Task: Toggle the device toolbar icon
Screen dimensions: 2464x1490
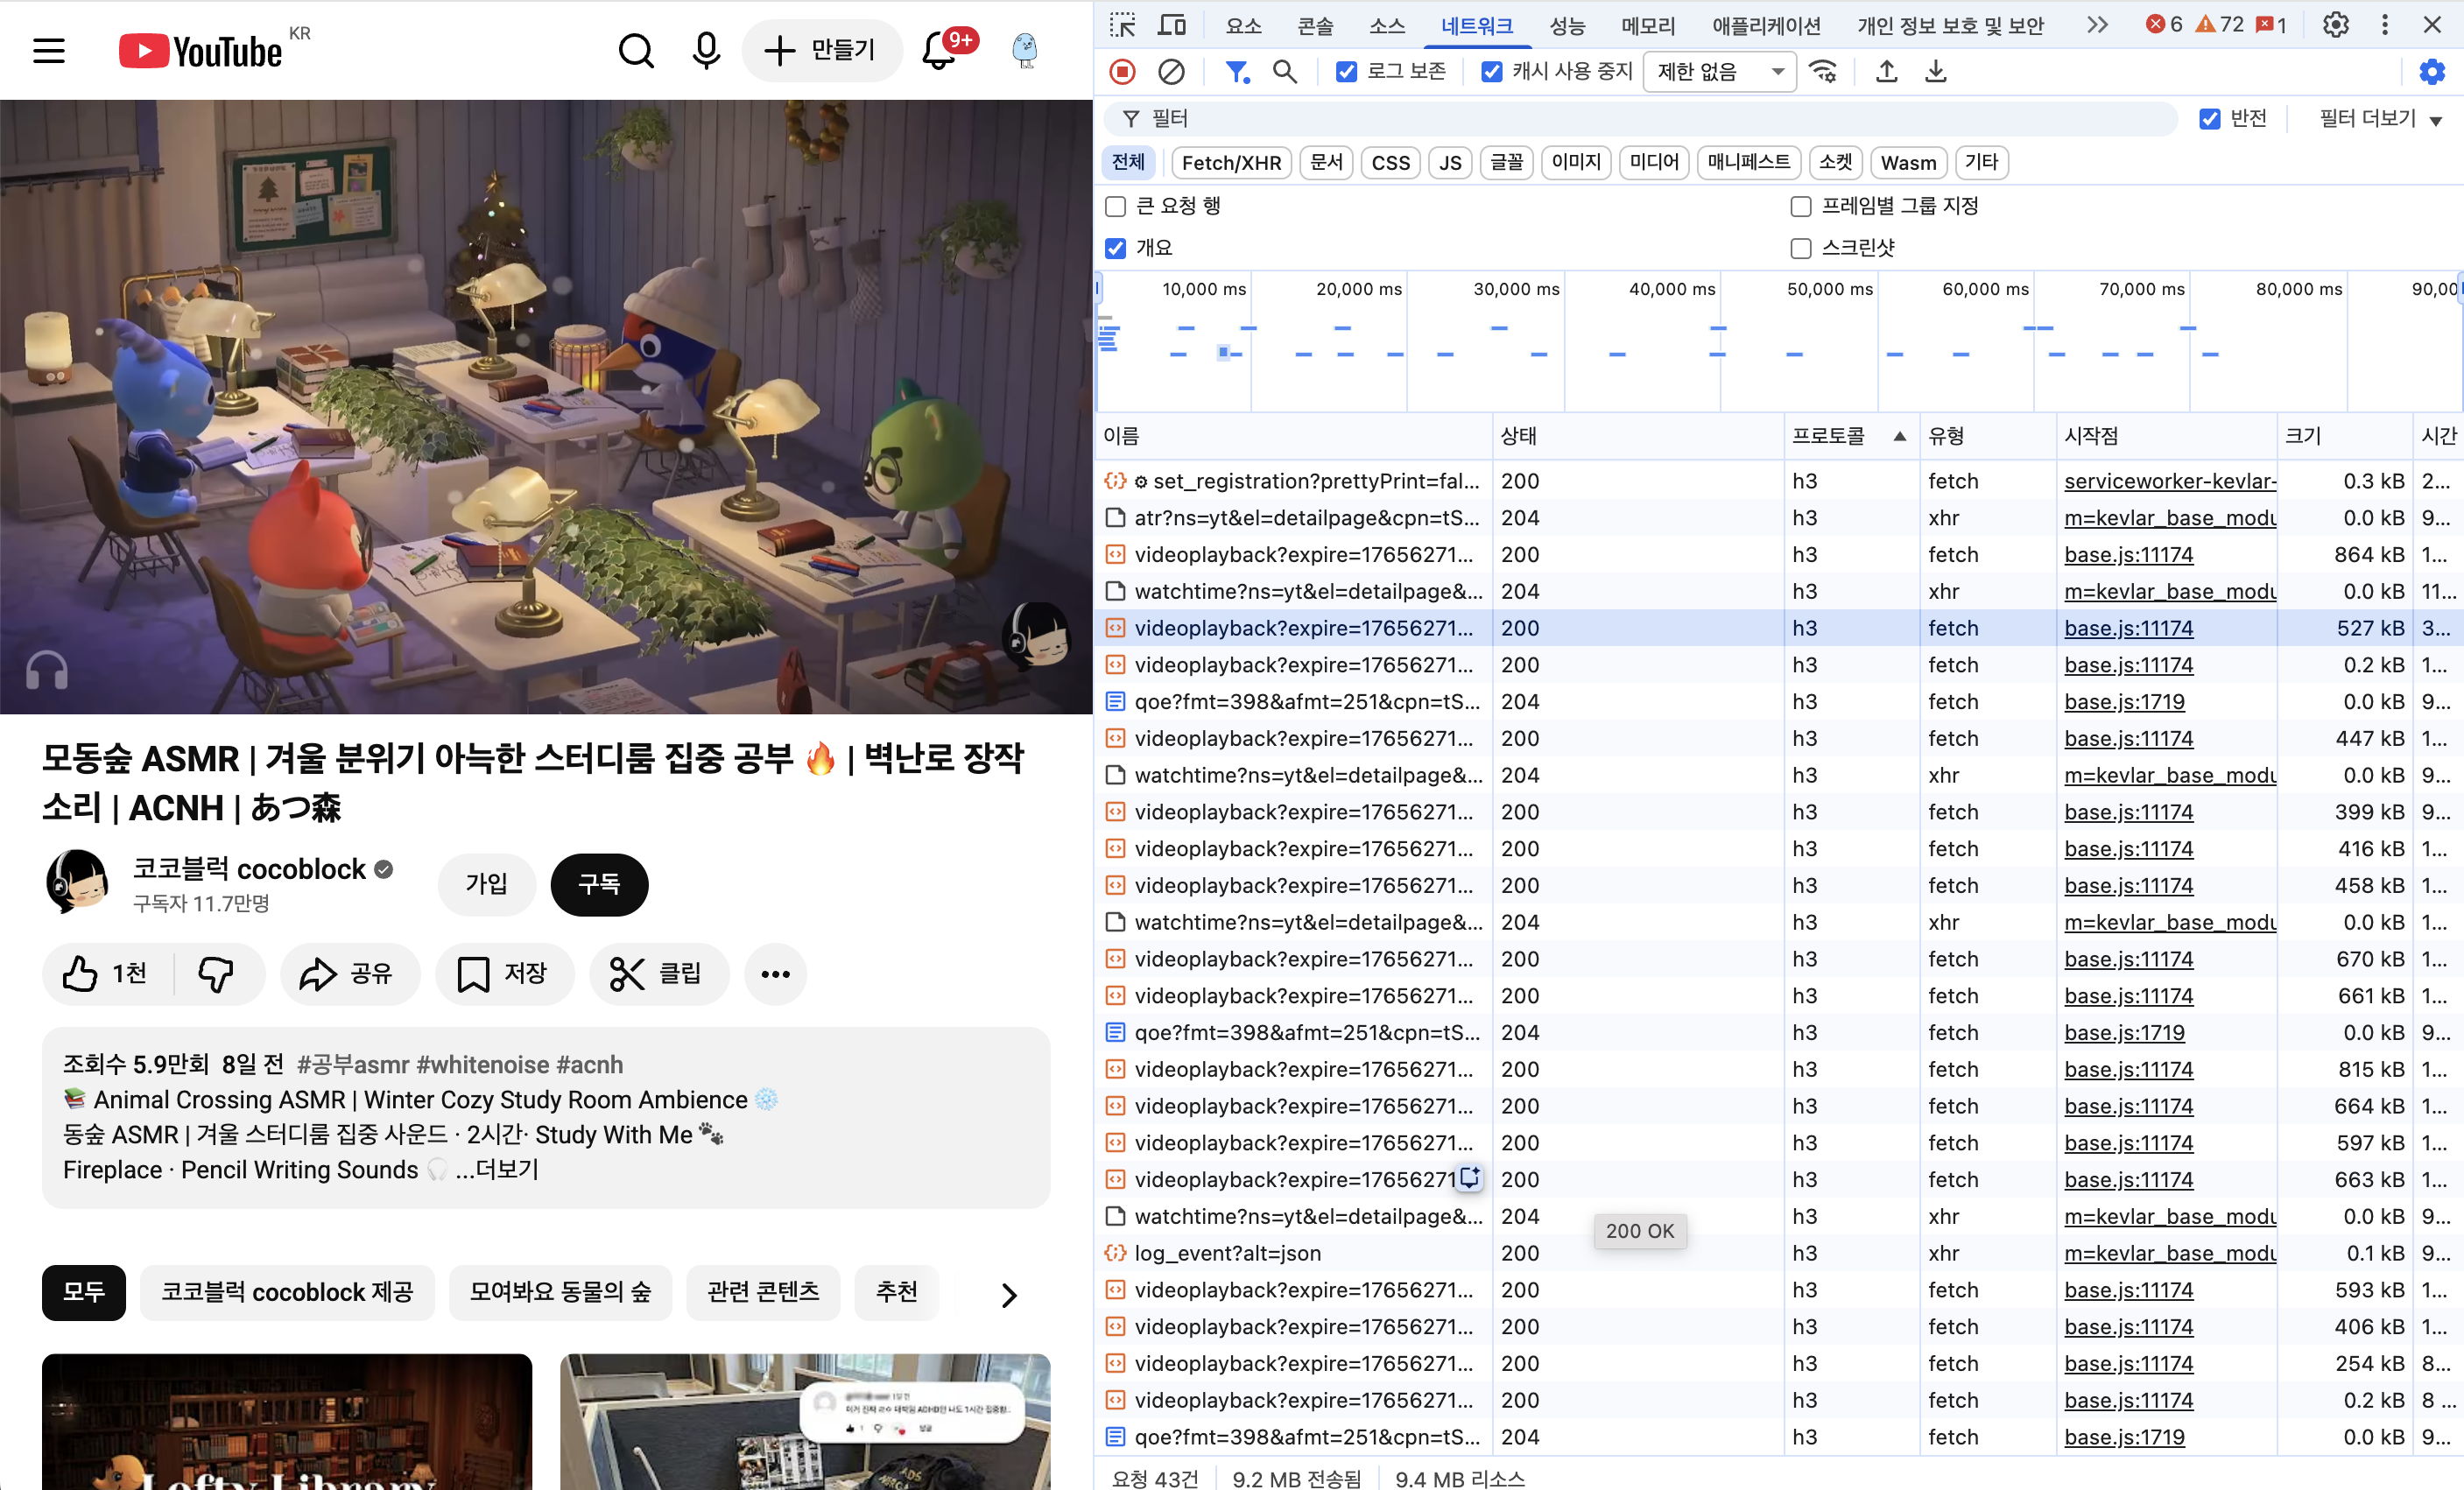Action: pyautogui.click(x=1171, y=25)
